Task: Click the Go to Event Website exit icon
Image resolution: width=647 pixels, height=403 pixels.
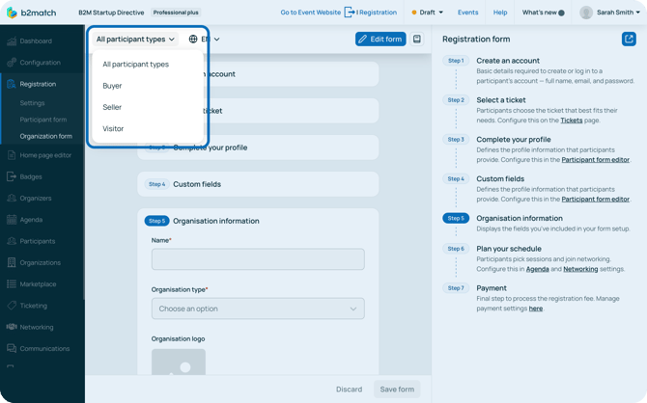Action: pos(350,12)
